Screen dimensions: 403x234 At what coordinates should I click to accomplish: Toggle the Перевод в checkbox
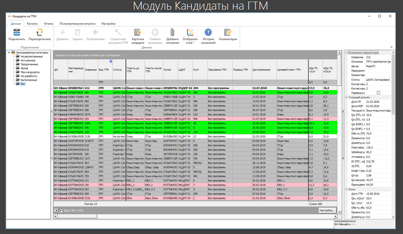[x=378, y=93]
